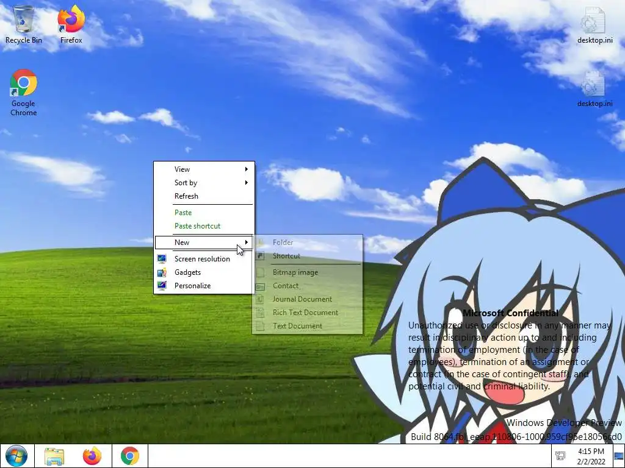Open the clock showing 4:15 PM
This screenshot has height=468, width=625.
591,456
